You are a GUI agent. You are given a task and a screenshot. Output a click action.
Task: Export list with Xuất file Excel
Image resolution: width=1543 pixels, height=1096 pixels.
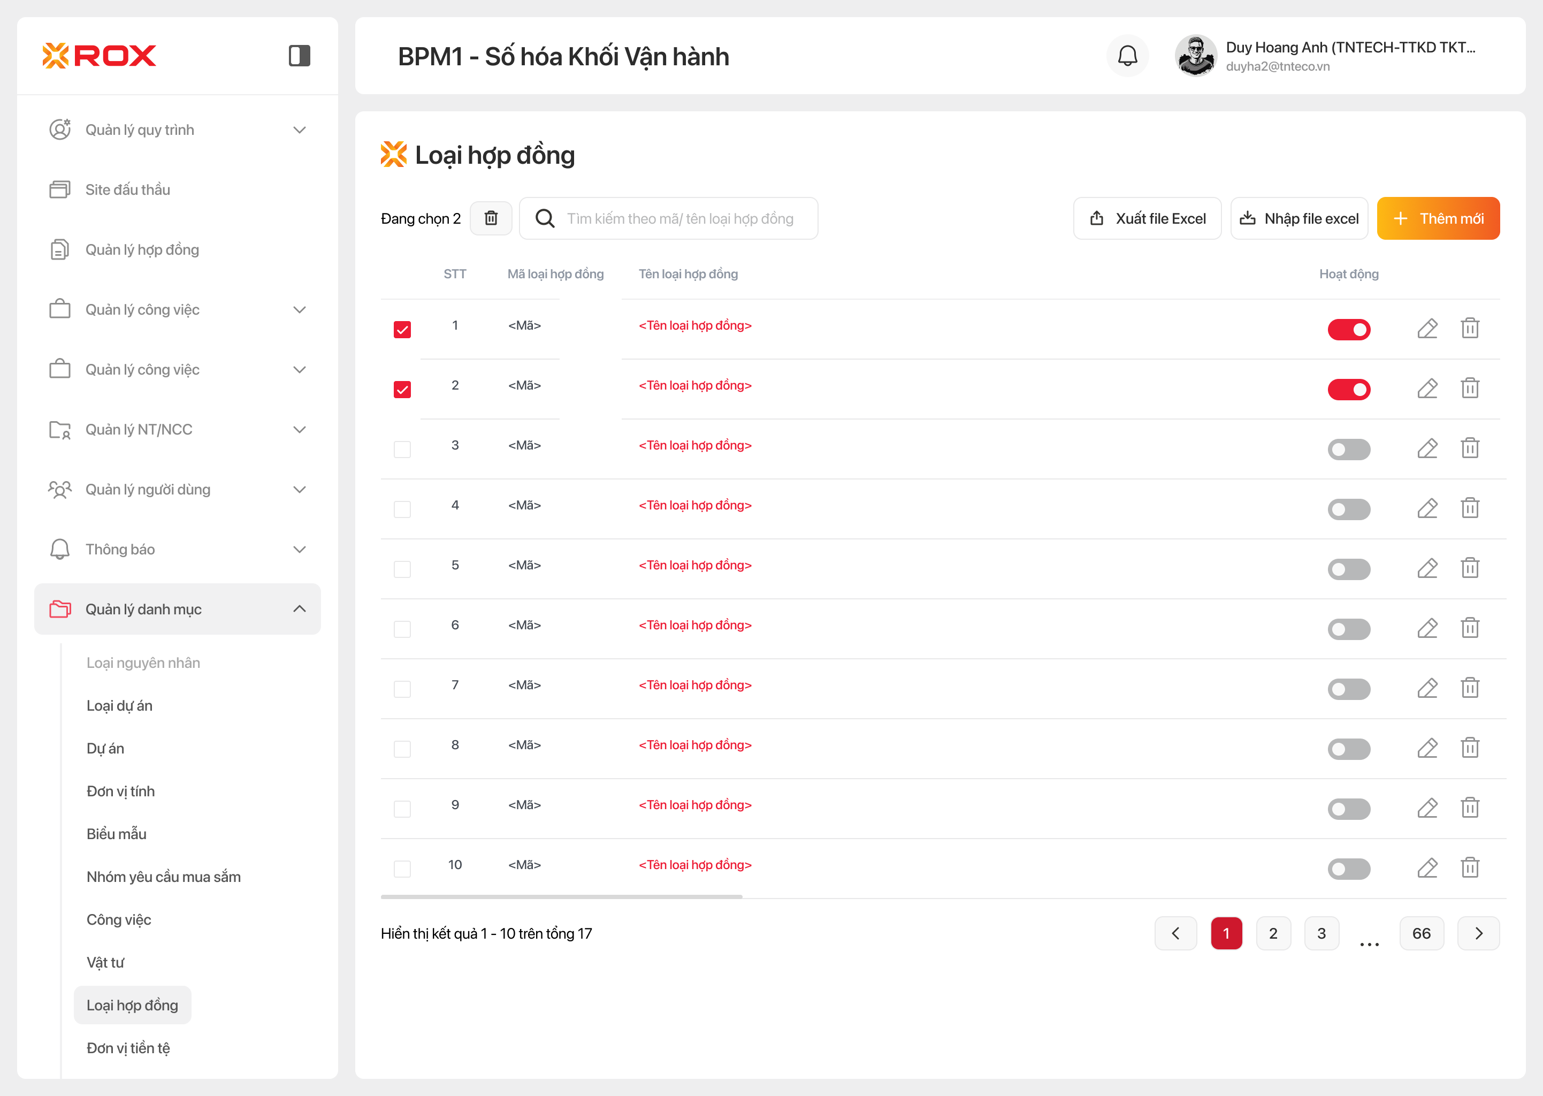click(1147, 218)
